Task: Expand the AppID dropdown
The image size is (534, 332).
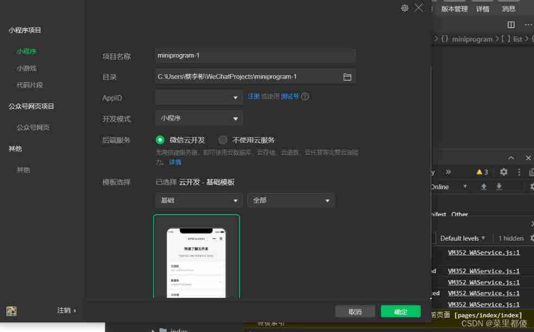Action: tap(198, 97)
